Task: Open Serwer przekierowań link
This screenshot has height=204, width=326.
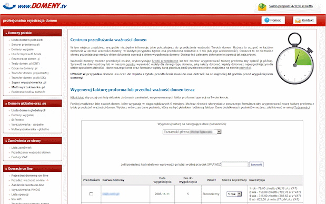Action: [25, 45]
